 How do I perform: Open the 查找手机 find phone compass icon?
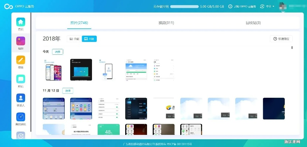coord(21,117)
